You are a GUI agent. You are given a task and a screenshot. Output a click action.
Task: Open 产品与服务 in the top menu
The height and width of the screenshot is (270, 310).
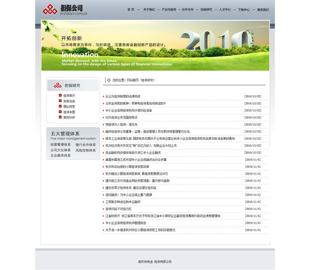[x=169, y=10]
